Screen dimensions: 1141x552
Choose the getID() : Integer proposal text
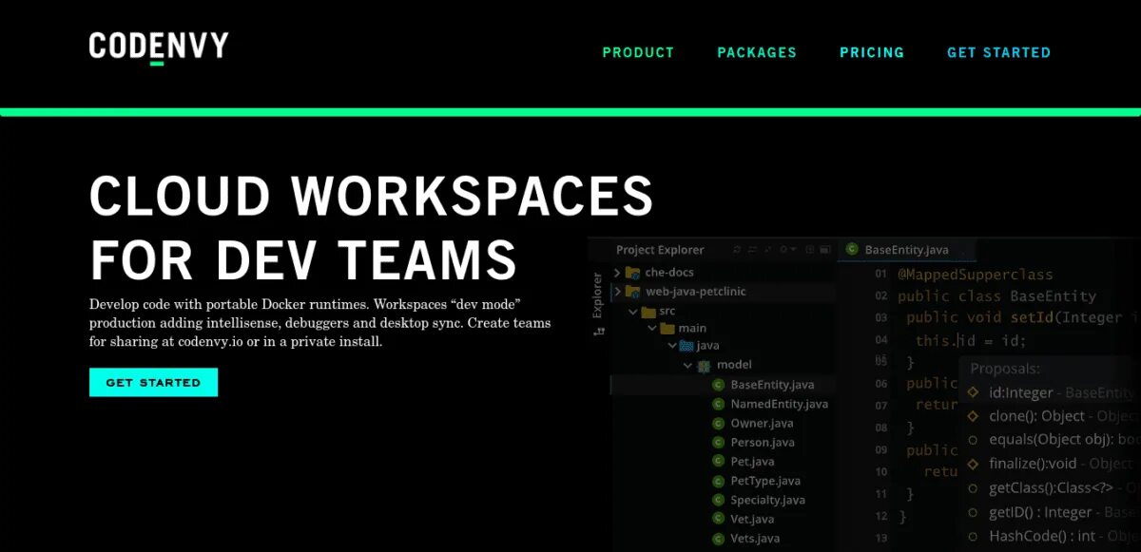(1040, 512)
